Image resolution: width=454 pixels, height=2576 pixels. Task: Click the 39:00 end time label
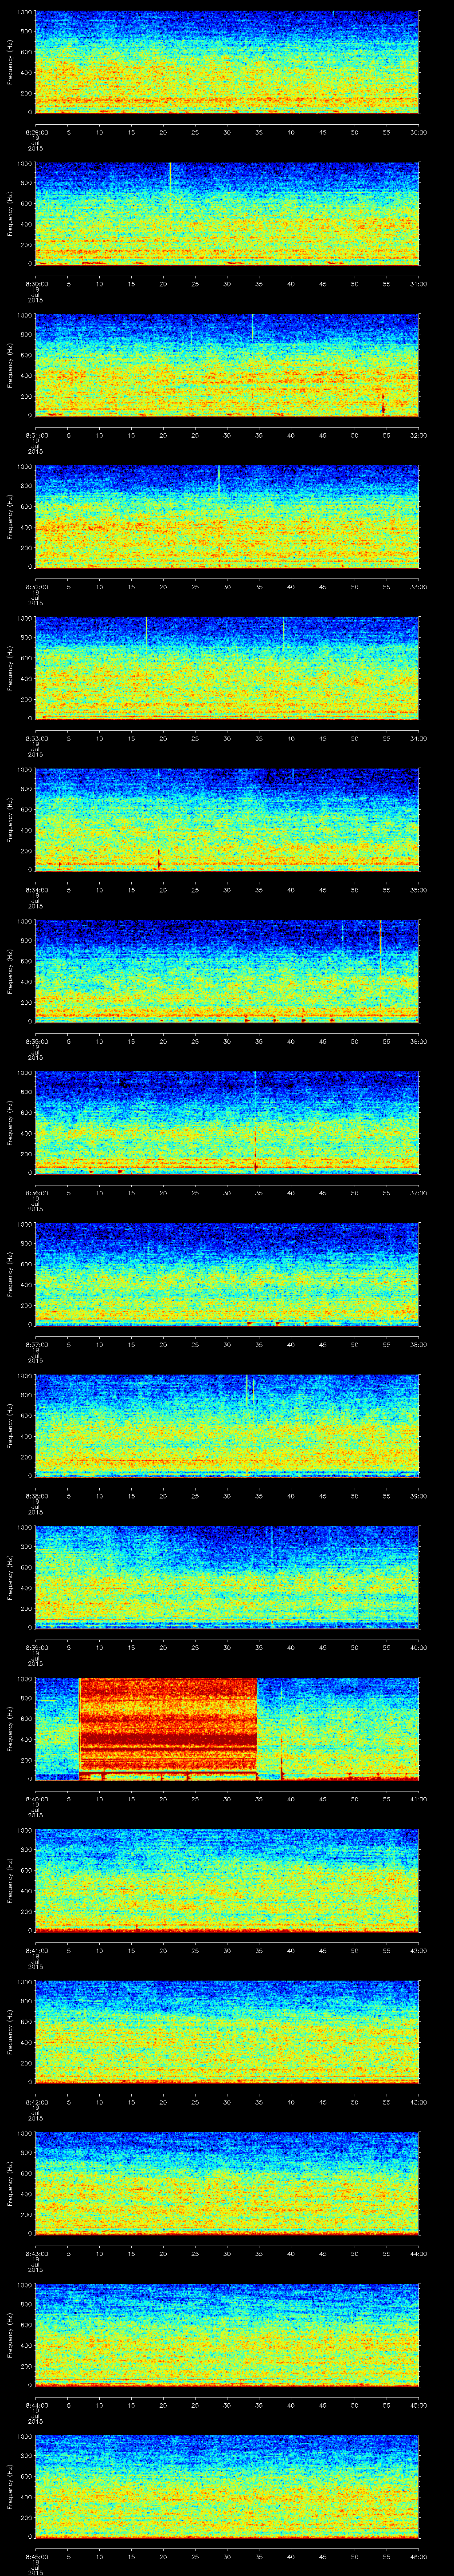pos(418,1495)
